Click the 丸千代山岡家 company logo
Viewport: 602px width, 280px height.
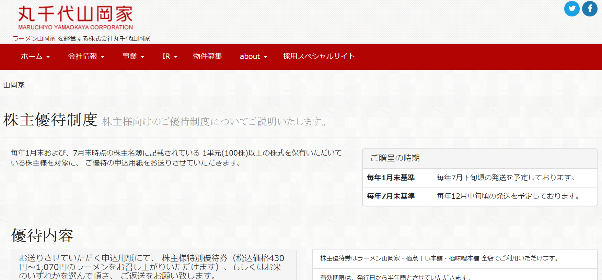[x=76, y=18]
